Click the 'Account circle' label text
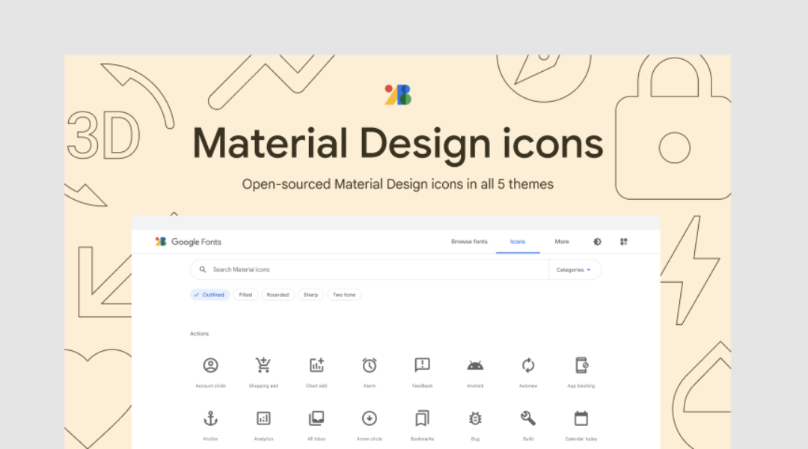The image size is (808, 449). click(x=210, y=386)
